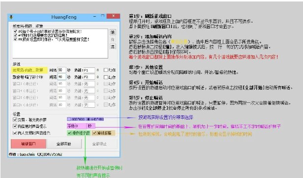The height and width of the screenshot is (178, 303).
Task: Toggle the first message checkbox starting with #G
Action: click(x=15, y=31)
